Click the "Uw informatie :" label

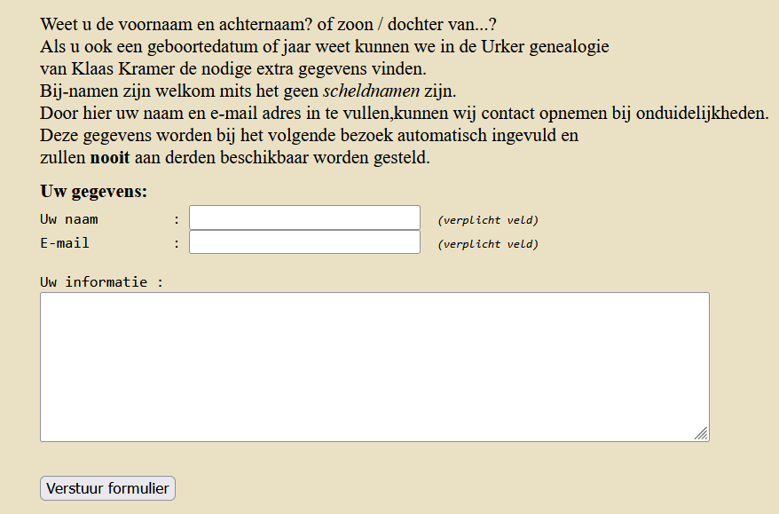(x=102, y=282)
